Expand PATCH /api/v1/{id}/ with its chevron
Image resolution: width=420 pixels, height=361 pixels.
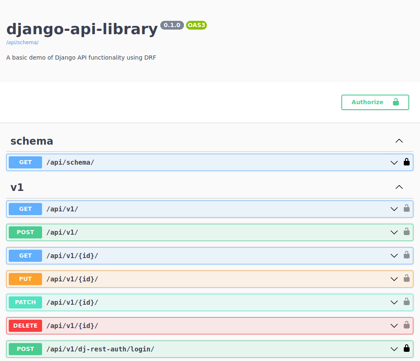(394, 303)
